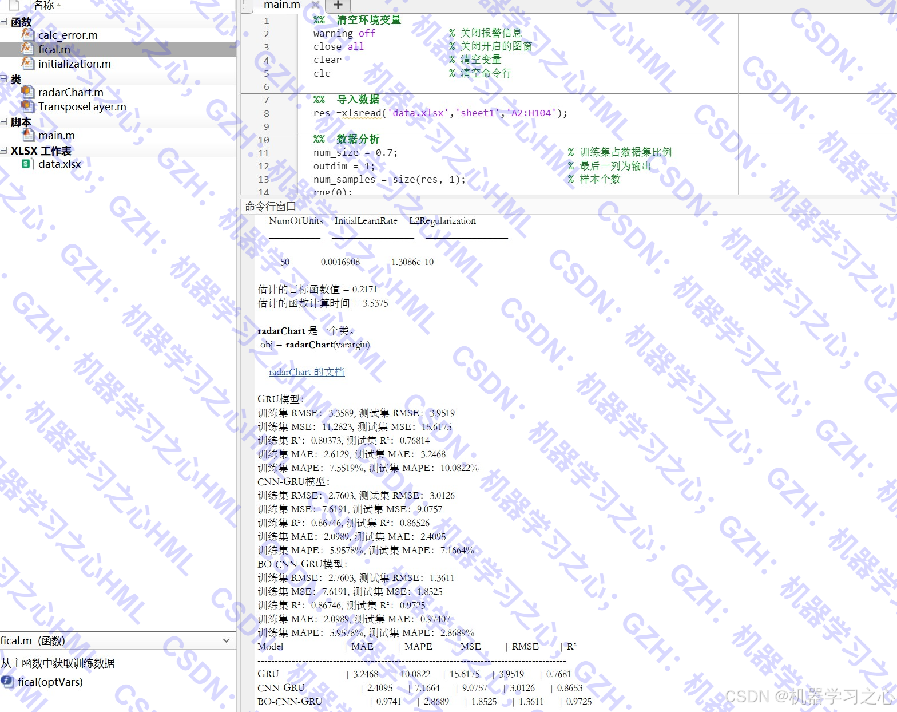Collapse the XLSX 工作表 group
The image size is (897, 712).
click(4, 151)
